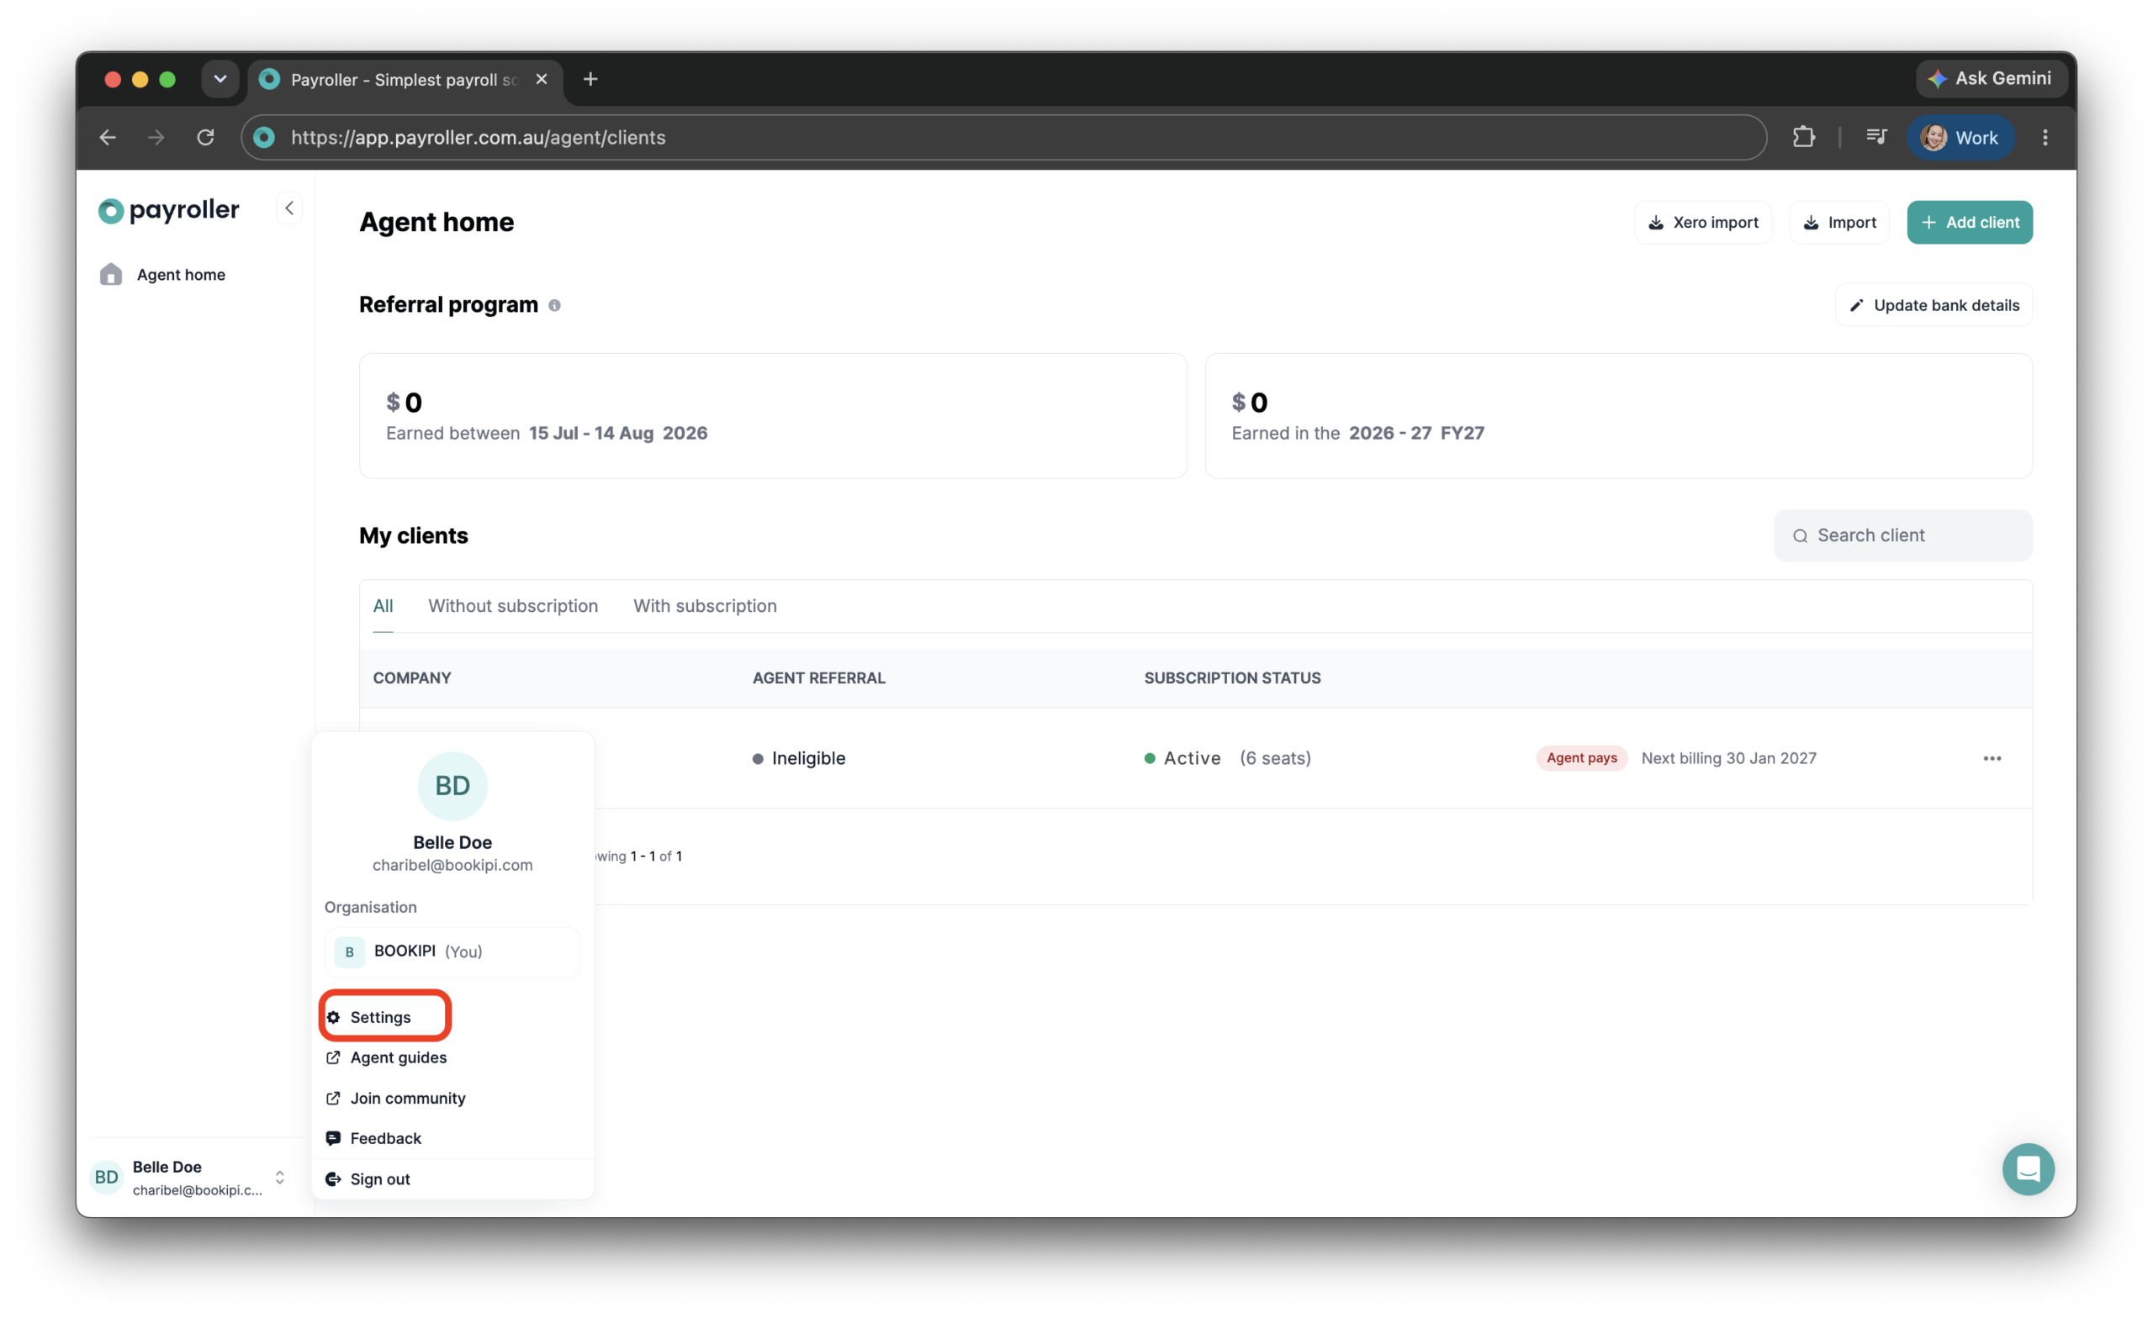
Task: Click Ask Gemini button
Action: [x=1991, y=79]
